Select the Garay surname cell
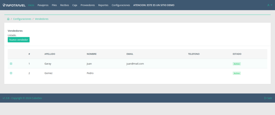The image size is (275, 115). point(48,64)
